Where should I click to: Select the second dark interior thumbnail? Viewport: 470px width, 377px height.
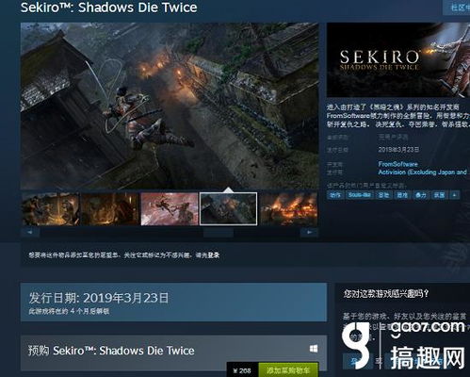pos(110,209)
